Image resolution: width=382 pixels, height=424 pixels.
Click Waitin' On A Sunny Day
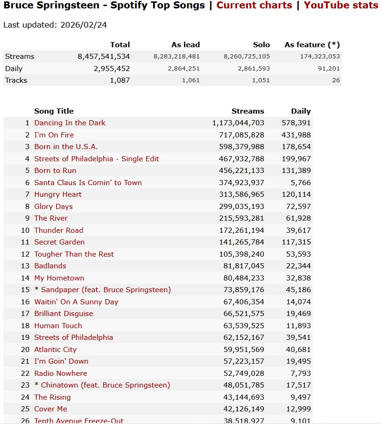76,302
